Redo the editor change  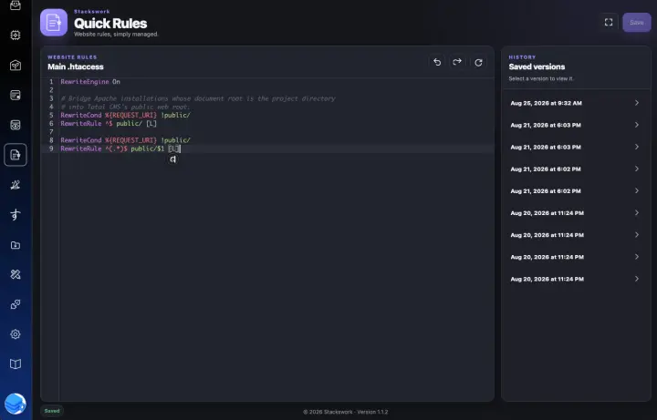[x=457, y=62]
